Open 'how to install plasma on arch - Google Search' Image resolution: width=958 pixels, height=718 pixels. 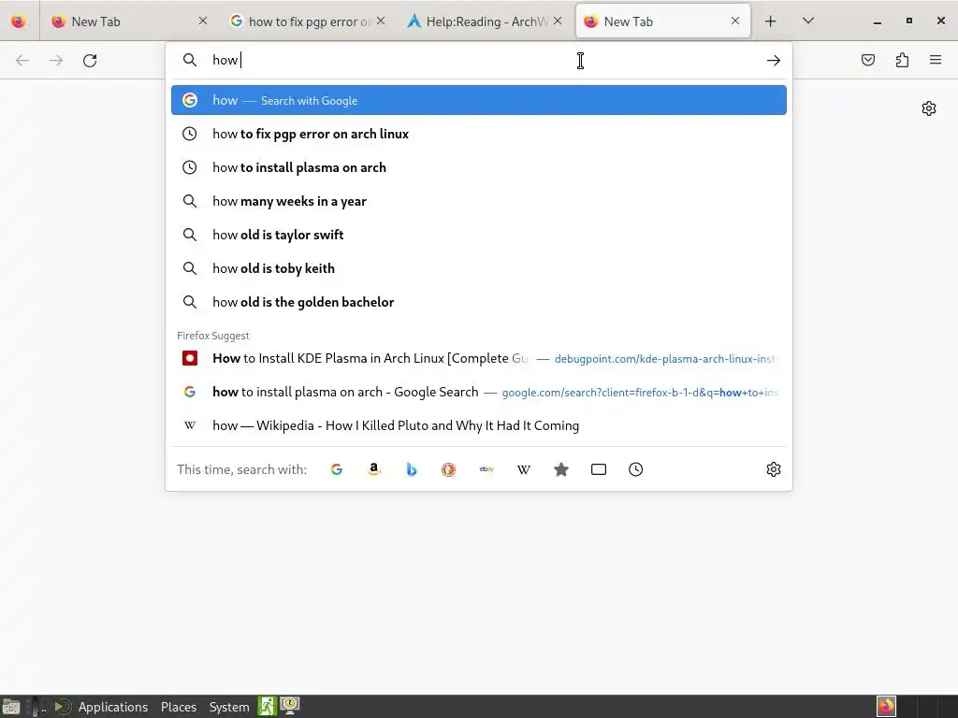pyautogui.click(x=478, y=392)
